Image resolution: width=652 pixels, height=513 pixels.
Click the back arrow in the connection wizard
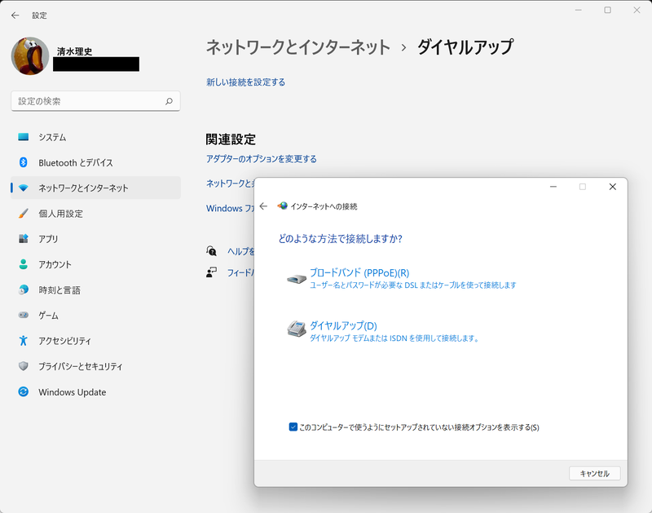click(263, 206)
